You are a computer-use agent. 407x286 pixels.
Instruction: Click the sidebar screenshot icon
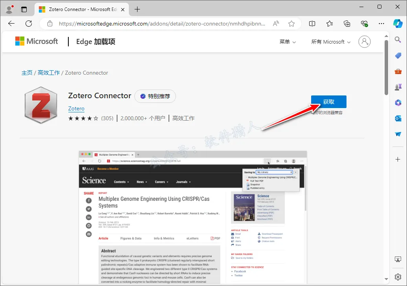click(398, 259)
